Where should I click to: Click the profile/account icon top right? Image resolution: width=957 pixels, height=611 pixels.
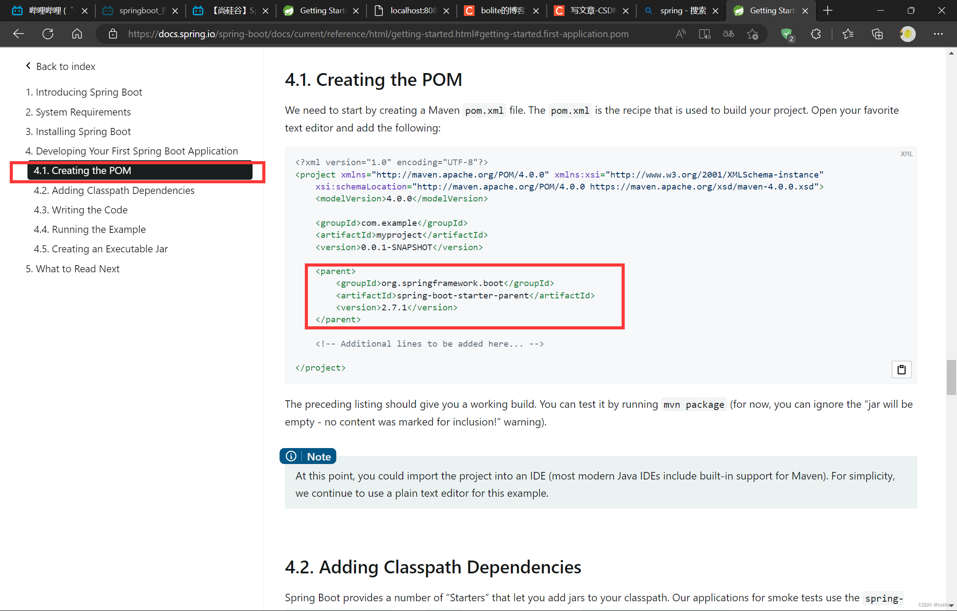[907, 34]
